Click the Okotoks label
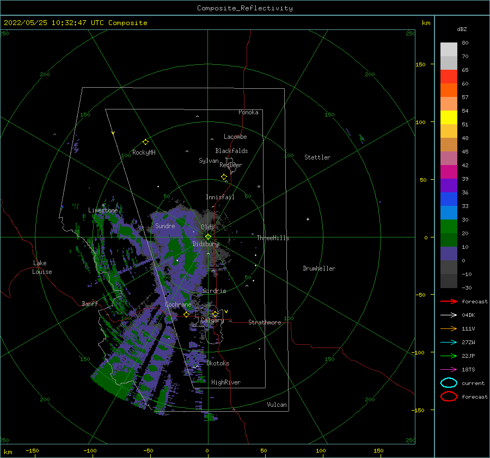Image resolution: width=490 pixels, height=458 pixels. pyautogui.click(x=218, y=363)
